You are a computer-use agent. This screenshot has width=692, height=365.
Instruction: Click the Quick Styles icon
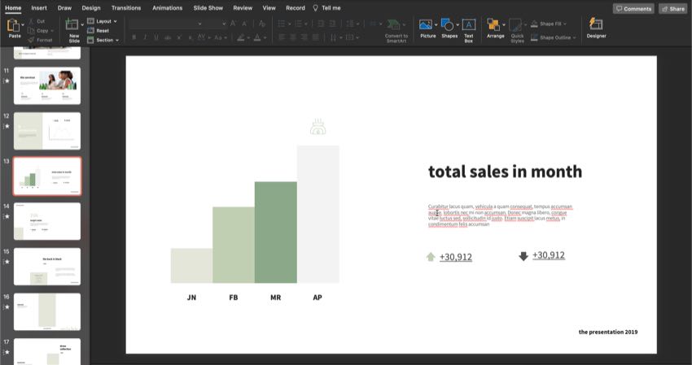(x=515, y=24)
